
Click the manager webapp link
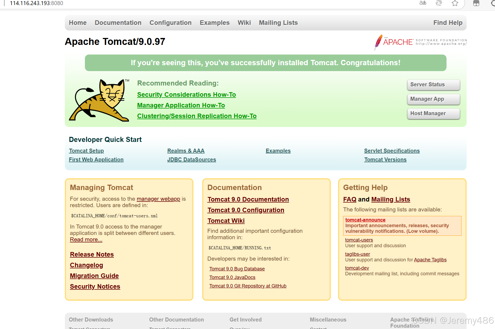pos(158,199)
